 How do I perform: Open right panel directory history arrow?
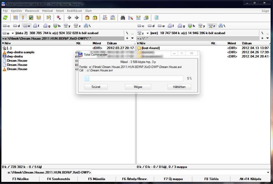click(267, 38)
